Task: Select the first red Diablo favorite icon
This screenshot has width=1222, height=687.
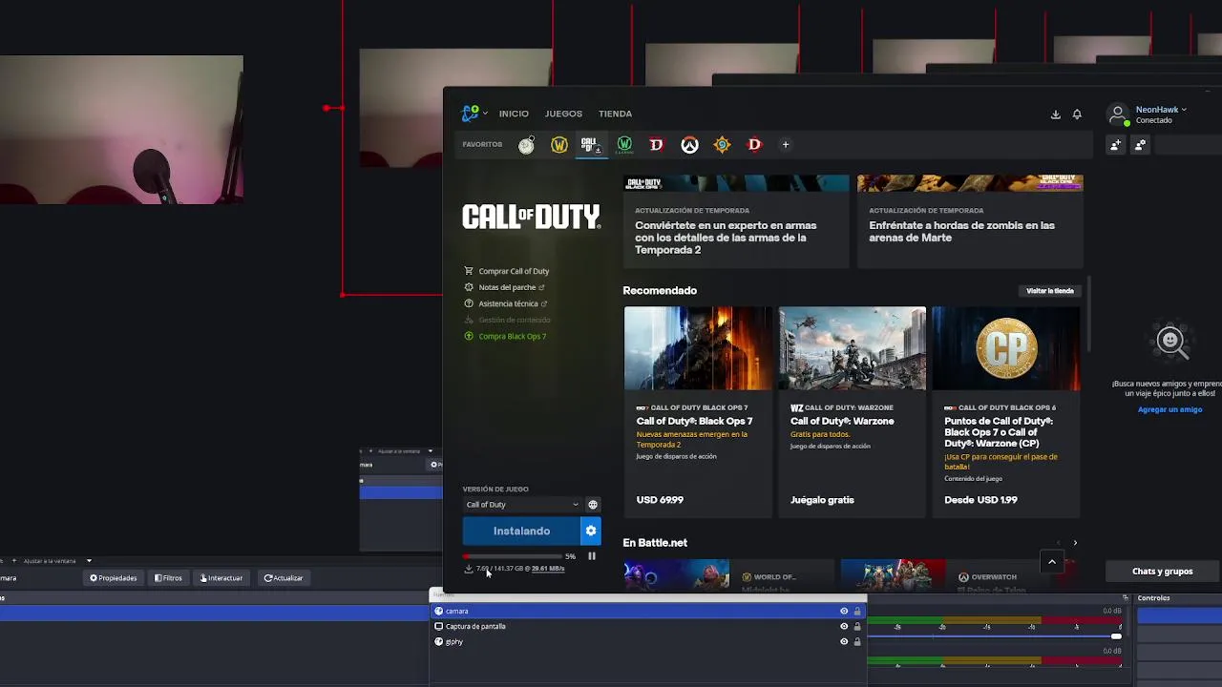Action: pyautogui.click(x=656, y=145)
